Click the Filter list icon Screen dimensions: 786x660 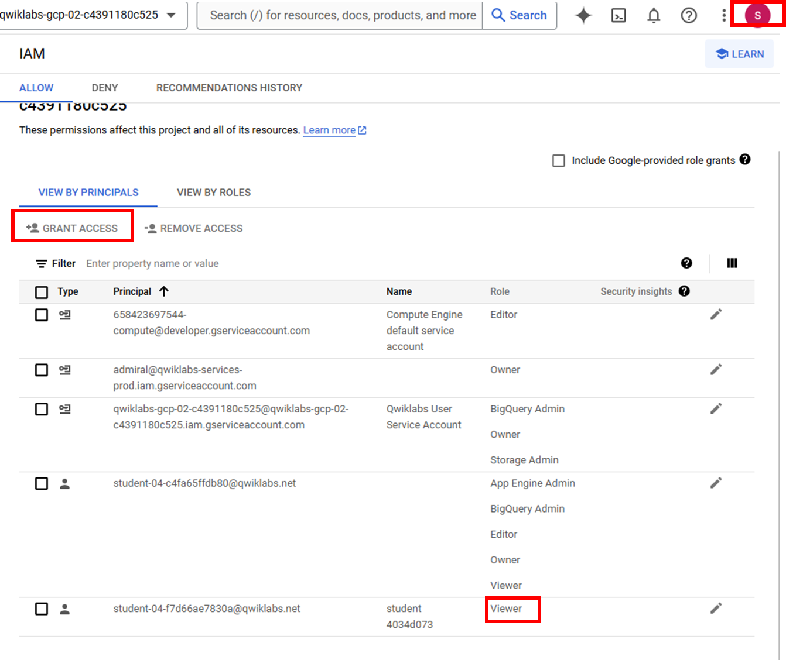pyautogui.click(x=42, y=264)
